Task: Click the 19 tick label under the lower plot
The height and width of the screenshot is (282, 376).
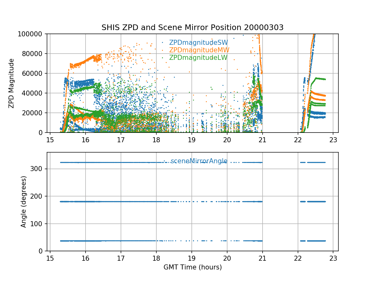Action: tap(191, 258)
